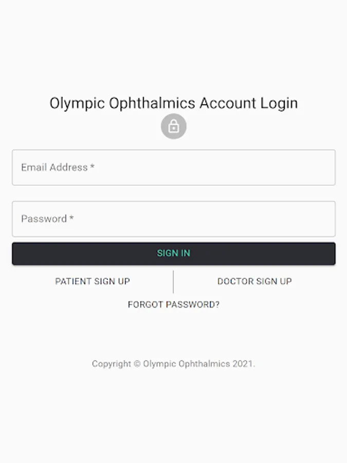The height and width of the screenshot is (463, 347).
Task: Click the word Account in the heading
Action: pyautogui.click(x=228, y=103)
